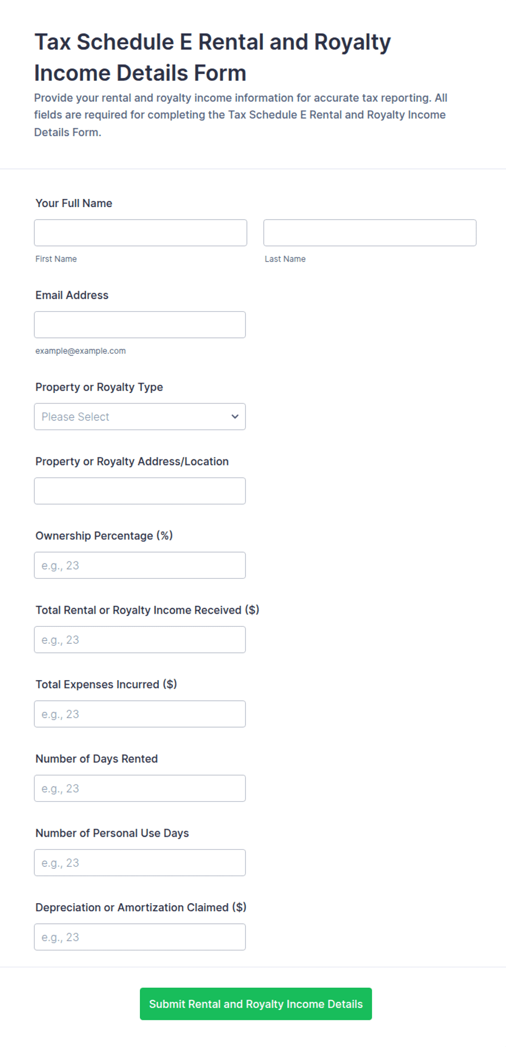The height and width of the screenshot is (1047, 506).
Task: Select the Ownership Percentage input
Action: pos(140,565)
